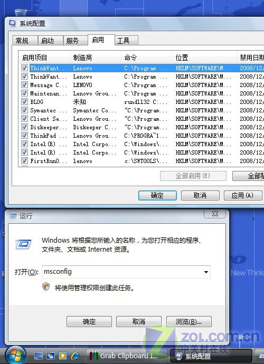Uncheck the Client Se... startup item
Screen dimensions: 264x364
pyautogui.click(x=24, y=118)
